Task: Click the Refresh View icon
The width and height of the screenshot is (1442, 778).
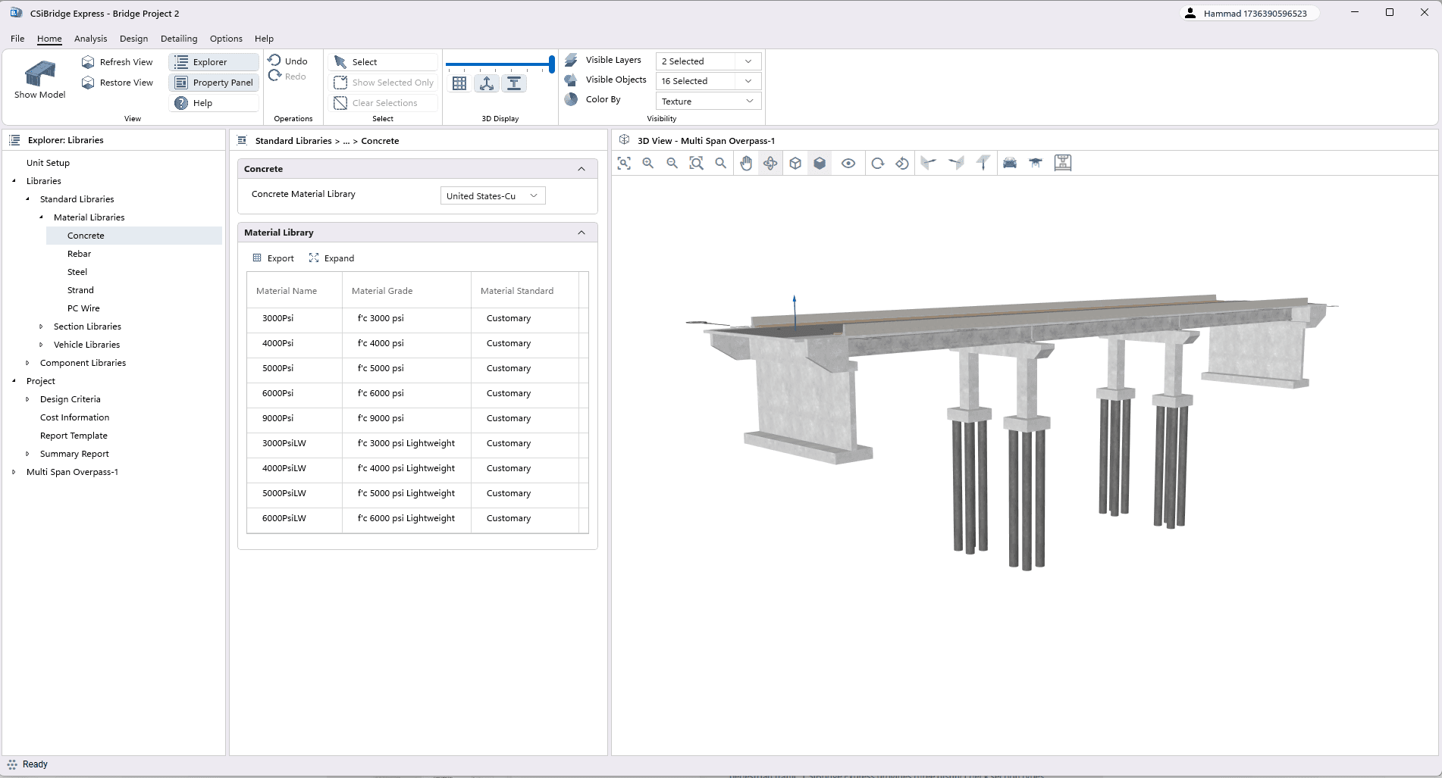Action: (88, 62)
